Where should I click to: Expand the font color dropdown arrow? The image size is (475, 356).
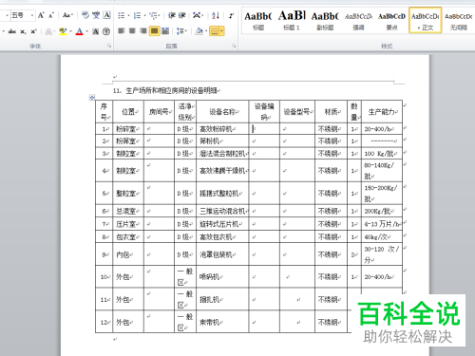[86, 31]
